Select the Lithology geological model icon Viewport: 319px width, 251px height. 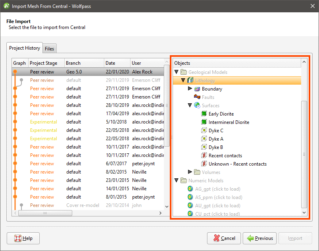[x=191, y=80]
